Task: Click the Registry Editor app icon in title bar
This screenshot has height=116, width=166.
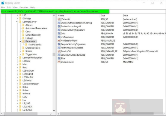Action: tap(3, 3)
